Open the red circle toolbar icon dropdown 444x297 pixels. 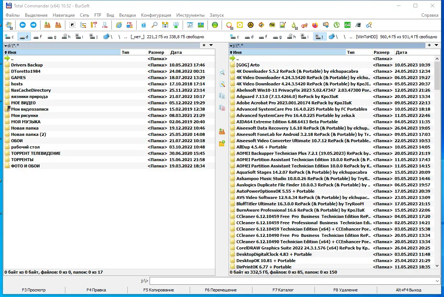click(232, 28)
